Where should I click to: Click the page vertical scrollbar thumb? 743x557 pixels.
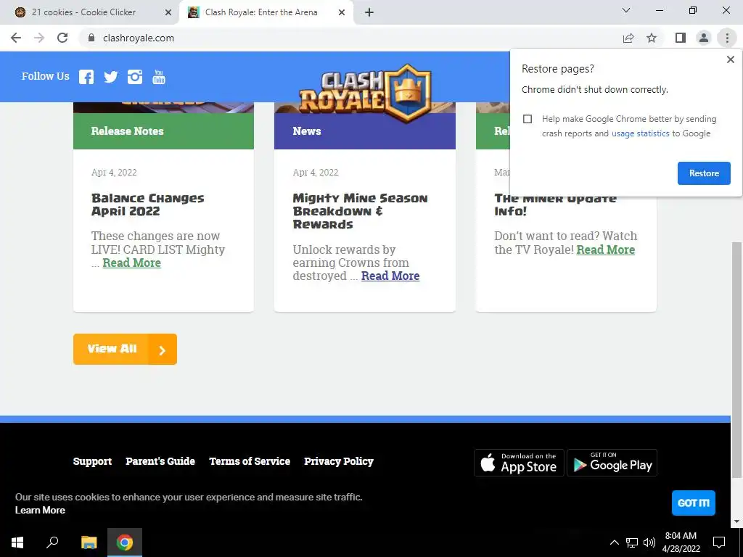click(736, 360)
